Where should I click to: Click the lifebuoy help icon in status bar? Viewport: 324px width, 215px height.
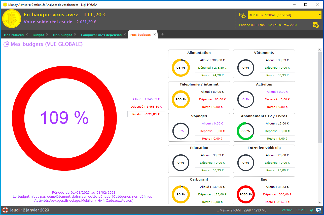tap(5, 210)
